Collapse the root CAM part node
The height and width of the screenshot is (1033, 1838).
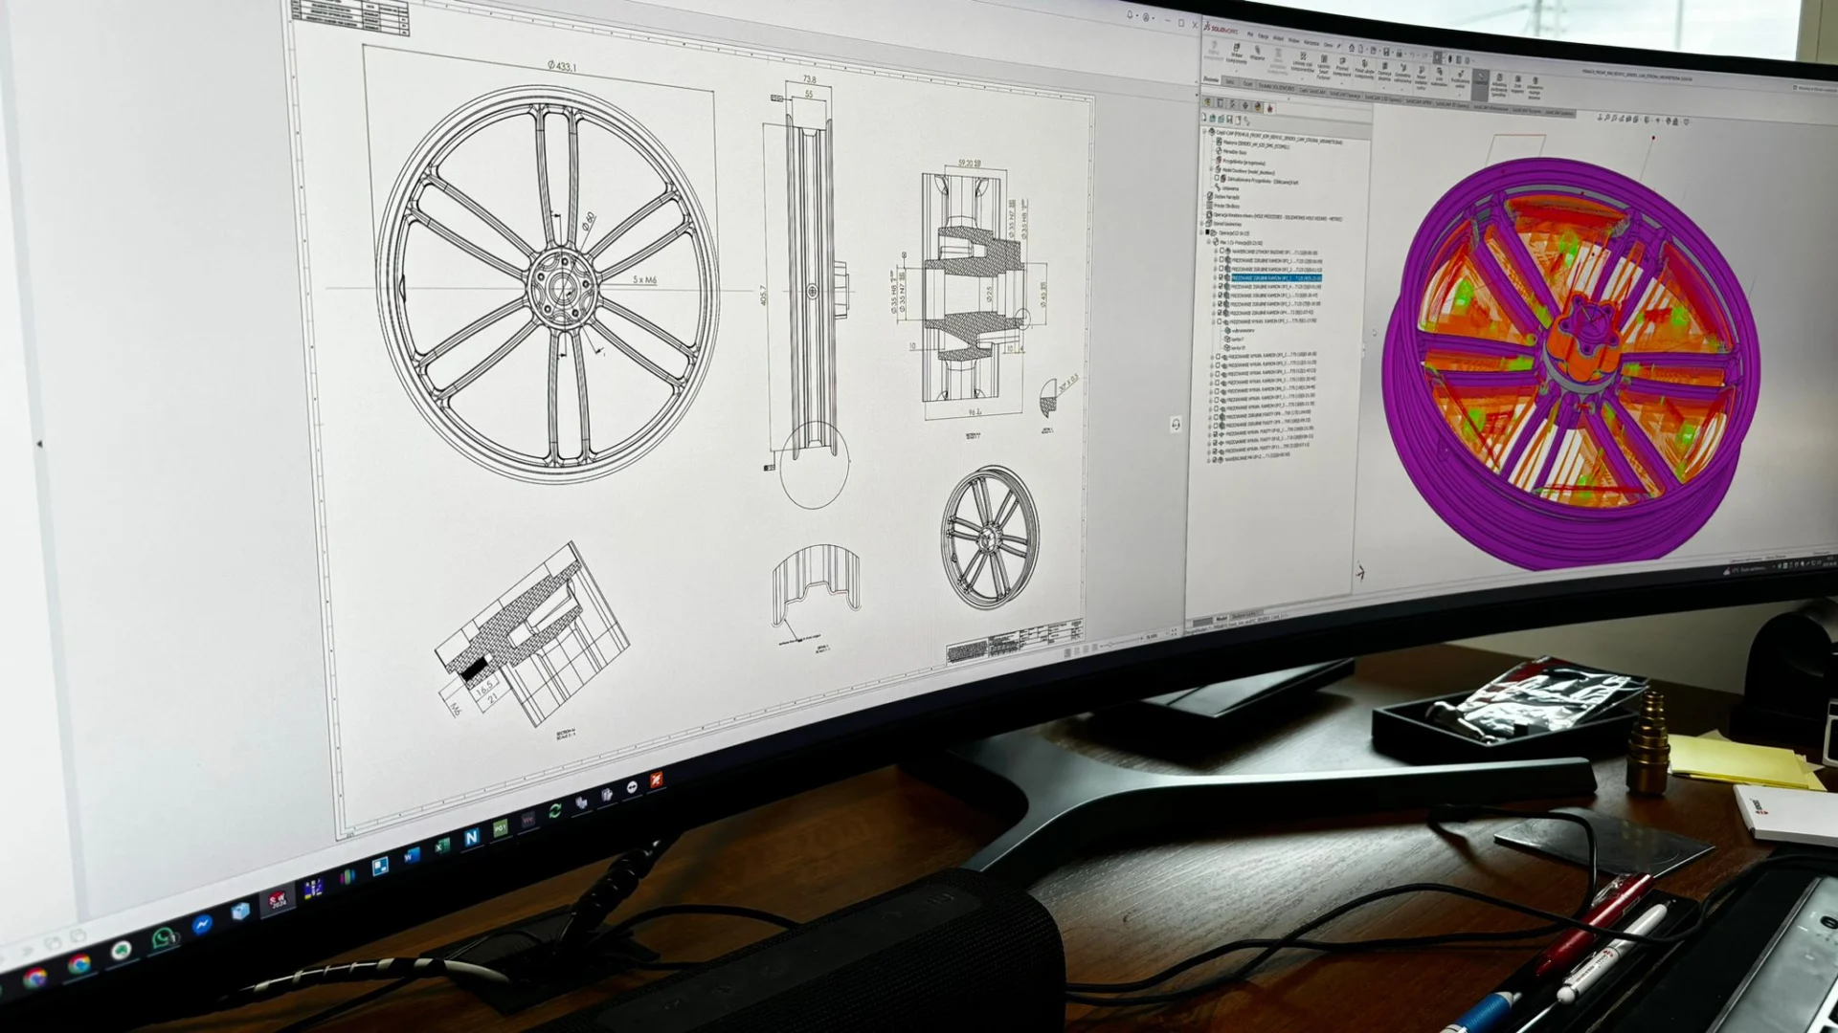pos(1203,131)
